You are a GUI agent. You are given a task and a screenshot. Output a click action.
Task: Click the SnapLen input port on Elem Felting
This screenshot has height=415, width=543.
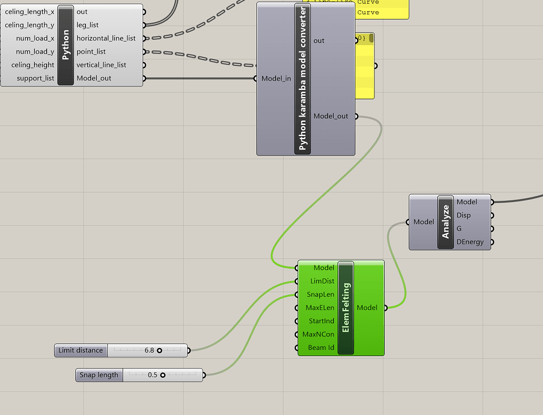(x=297, y=294)
